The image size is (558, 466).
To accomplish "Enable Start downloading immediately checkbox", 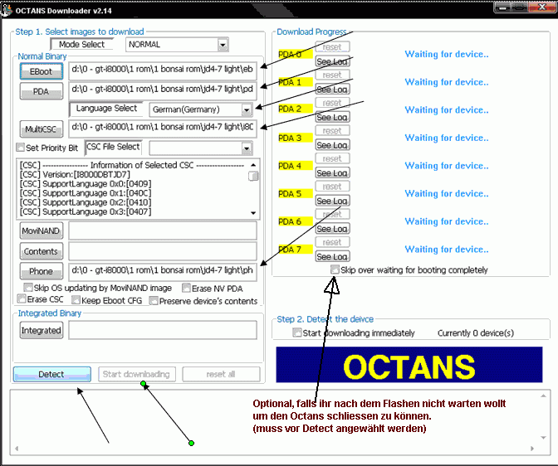I will [296, 333].
